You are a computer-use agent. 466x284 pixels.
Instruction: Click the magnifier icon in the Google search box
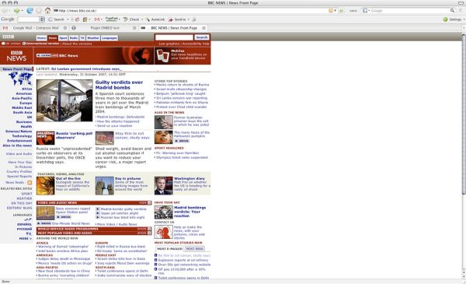(x=452, y=10)
